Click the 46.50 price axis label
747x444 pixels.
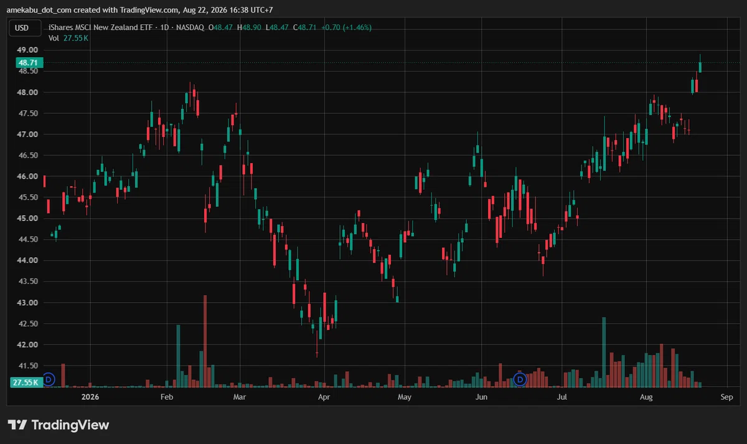[x=28, y=156]
